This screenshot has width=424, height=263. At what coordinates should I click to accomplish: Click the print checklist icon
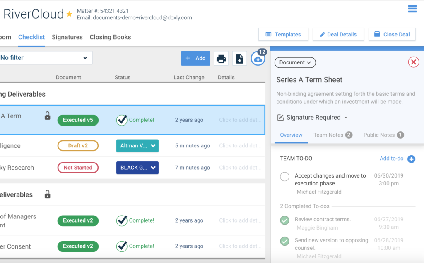click(221, 59)
